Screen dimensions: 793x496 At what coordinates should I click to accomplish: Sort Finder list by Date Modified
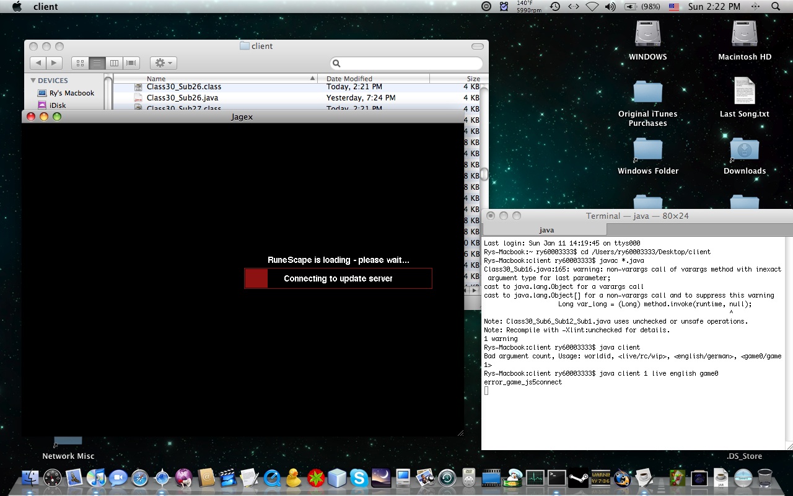[x=374, y=79]
